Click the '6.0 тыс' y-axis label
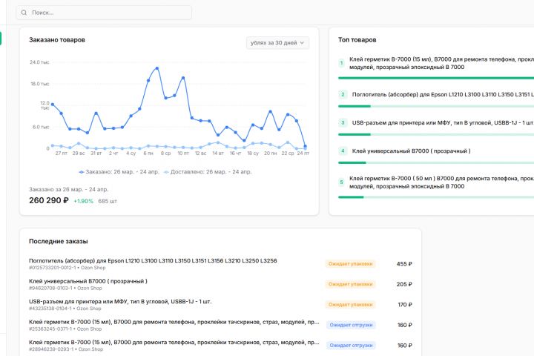 pyautogui.click(x=41, y=127)
